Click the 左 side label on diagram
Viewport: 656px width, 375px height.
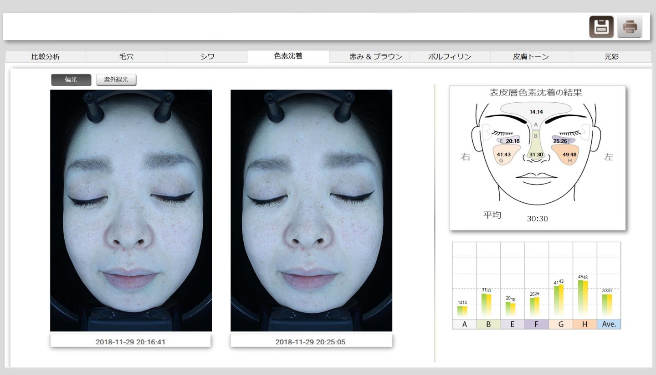[609, 157]
